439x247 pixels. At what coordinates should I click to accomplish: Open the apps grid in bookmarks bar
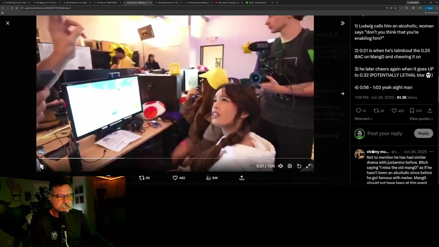point(2,13)
